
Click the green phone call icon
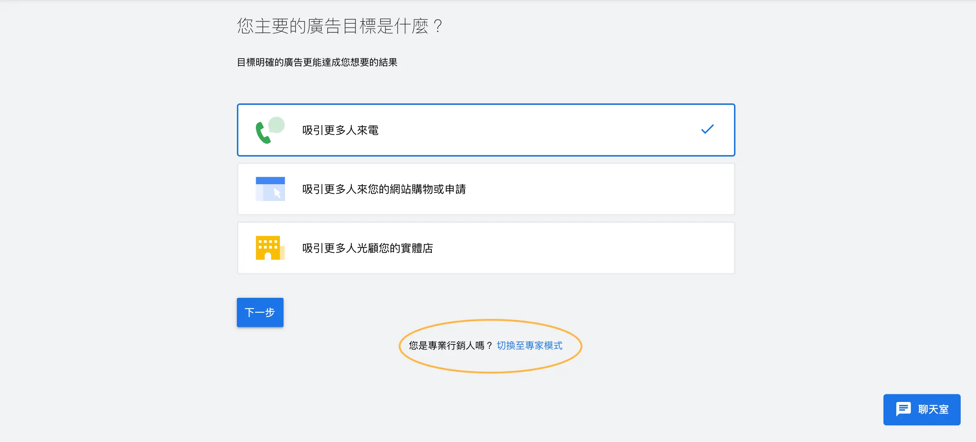click(x=270, y=130)
